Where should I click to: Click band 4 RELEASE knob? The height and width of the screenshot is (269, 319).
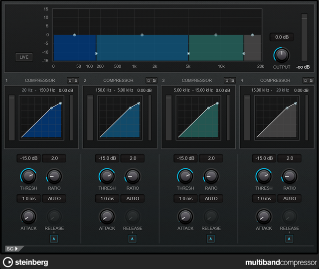(290, 217)
